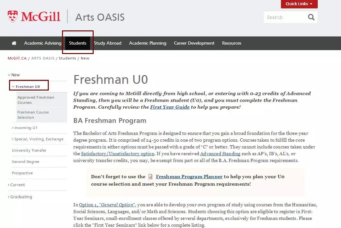The width and height of the screenshot is (341, 228).
Task: Expand Special, Visiting, Exchange section
Action: click(x=13, y=139)
